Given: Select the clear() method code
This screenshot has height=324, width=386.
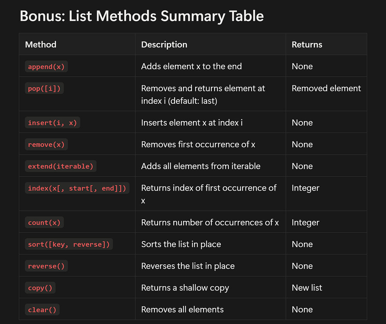Looking at the screenshot, I should click(x=42, y=310).
